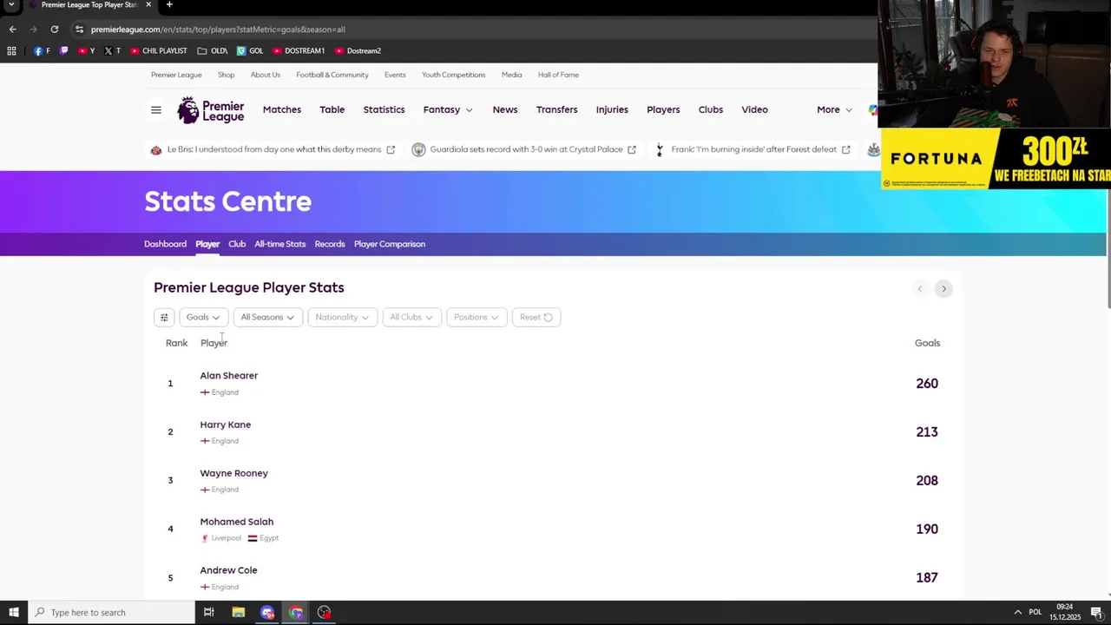Screen dimensions: 1111x625
Task: Open the apps grid in the bookmarks bar
Action: tap(11, 51)
